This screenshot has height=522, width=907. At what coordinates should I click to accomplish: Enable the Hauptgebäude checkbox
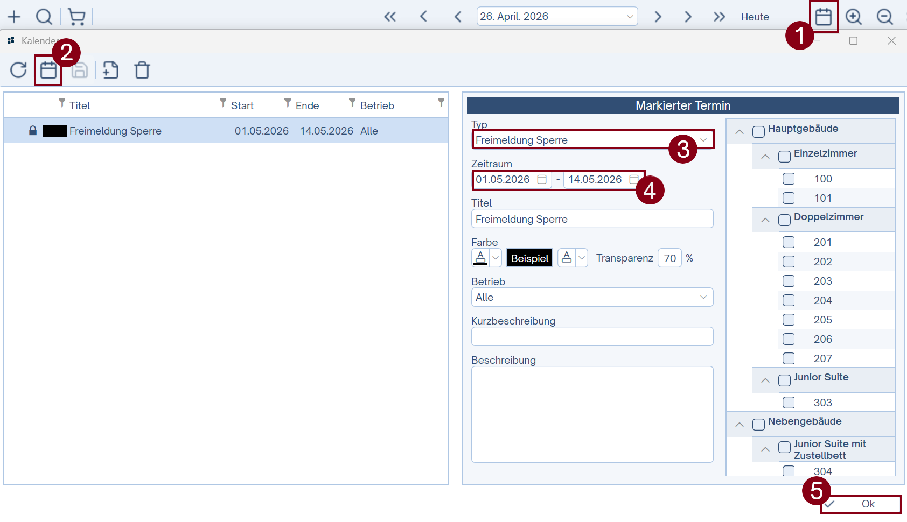[x=758, y=132]
